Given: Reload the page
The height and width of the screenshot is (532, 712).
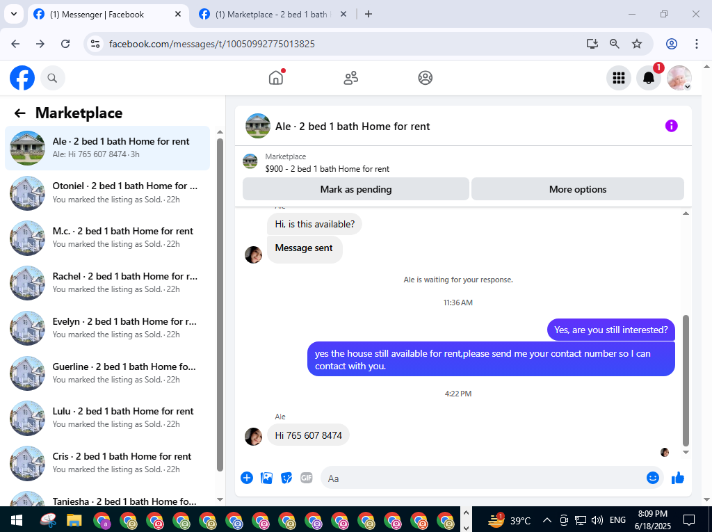Looking at the screenshot, I should 65,44.
